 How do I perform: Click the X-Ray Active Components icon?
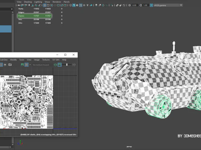click(x=121, y=5)
